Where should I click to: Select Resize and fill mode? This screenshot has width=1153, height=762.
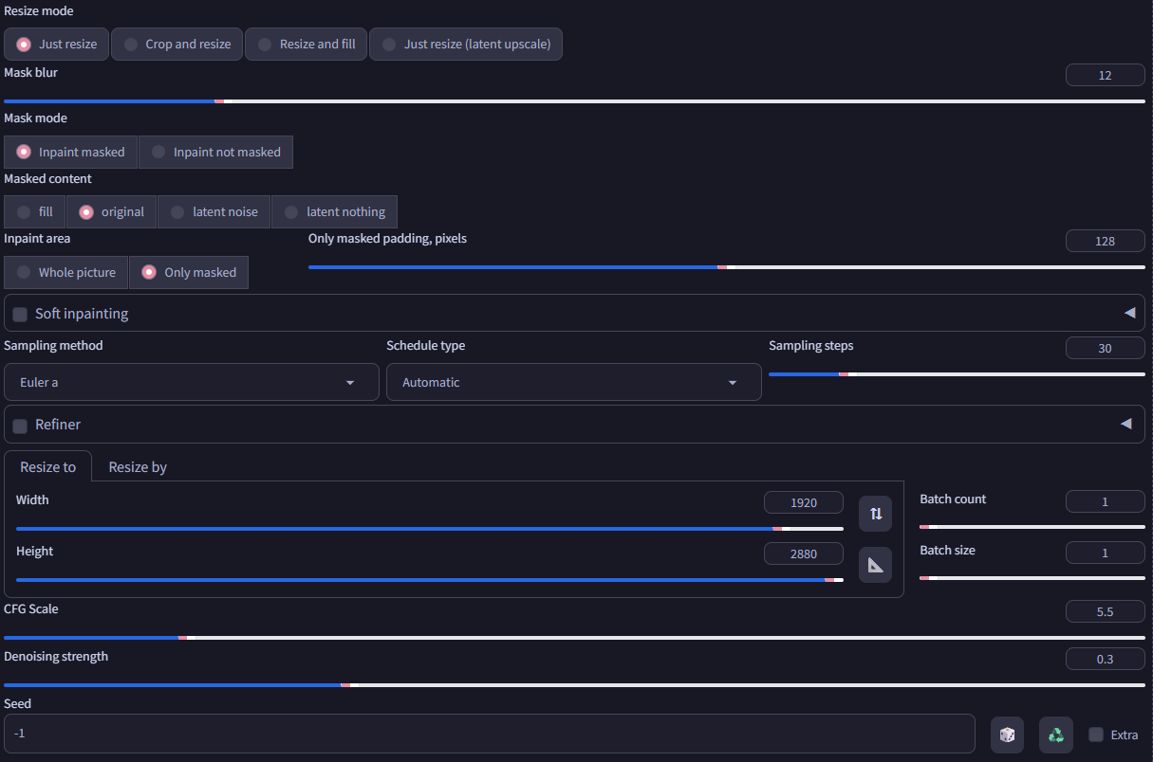tap(306, 44)
